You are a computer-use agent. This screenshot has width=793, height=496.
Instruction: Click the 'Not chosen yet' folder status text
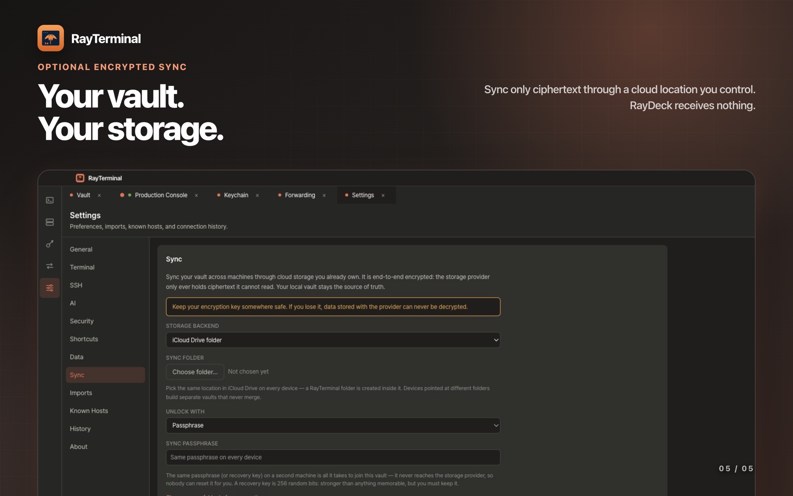248,372
